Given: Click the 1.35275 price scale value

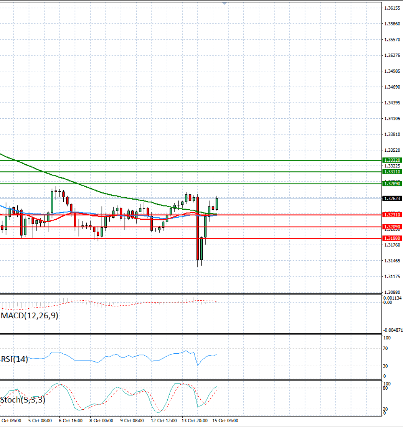Looking at the screenshot, I should 392,56.
